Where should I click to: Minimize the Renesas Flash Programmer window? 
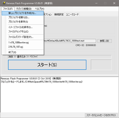click(96, 3)
